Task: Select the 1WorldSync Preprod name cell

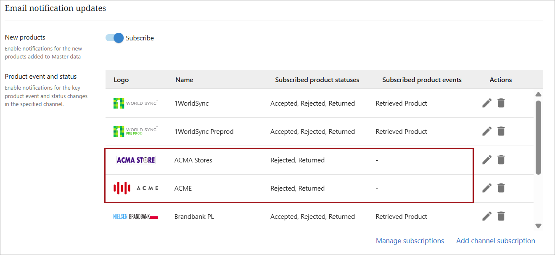Action: coord(203,132)
